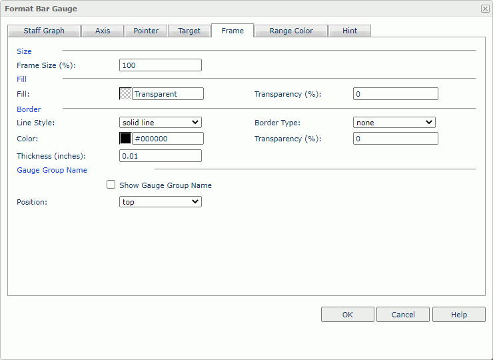Open the Line Style dropdown
This screenshot has height=360, width=493.
160,123
